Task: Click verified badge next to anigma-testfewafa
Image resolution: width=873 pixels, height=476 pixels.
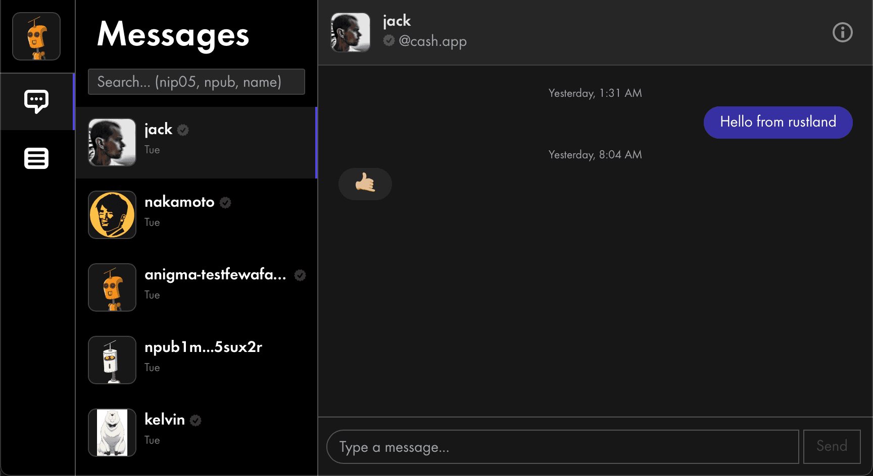Action: (x=300, y=275)
